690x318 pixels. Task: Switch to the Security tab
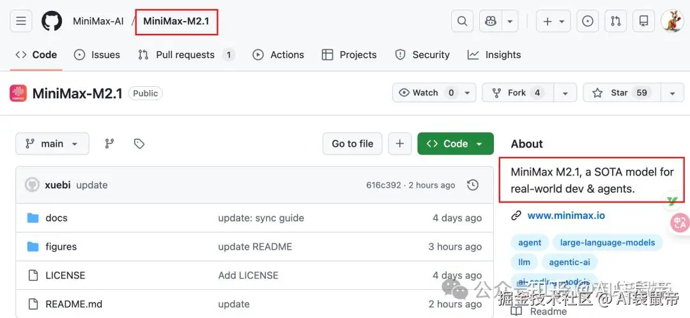click(x=422, y=55)
